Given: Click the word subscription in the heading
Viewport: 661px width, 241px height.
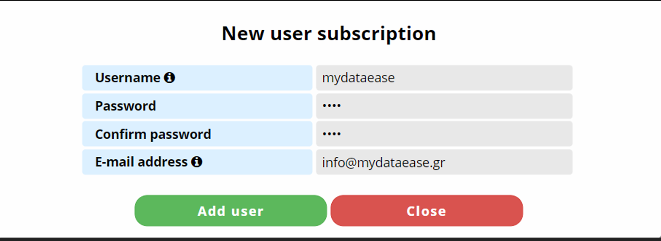Looking at the screenshot, I should click(x=376, y=34).
